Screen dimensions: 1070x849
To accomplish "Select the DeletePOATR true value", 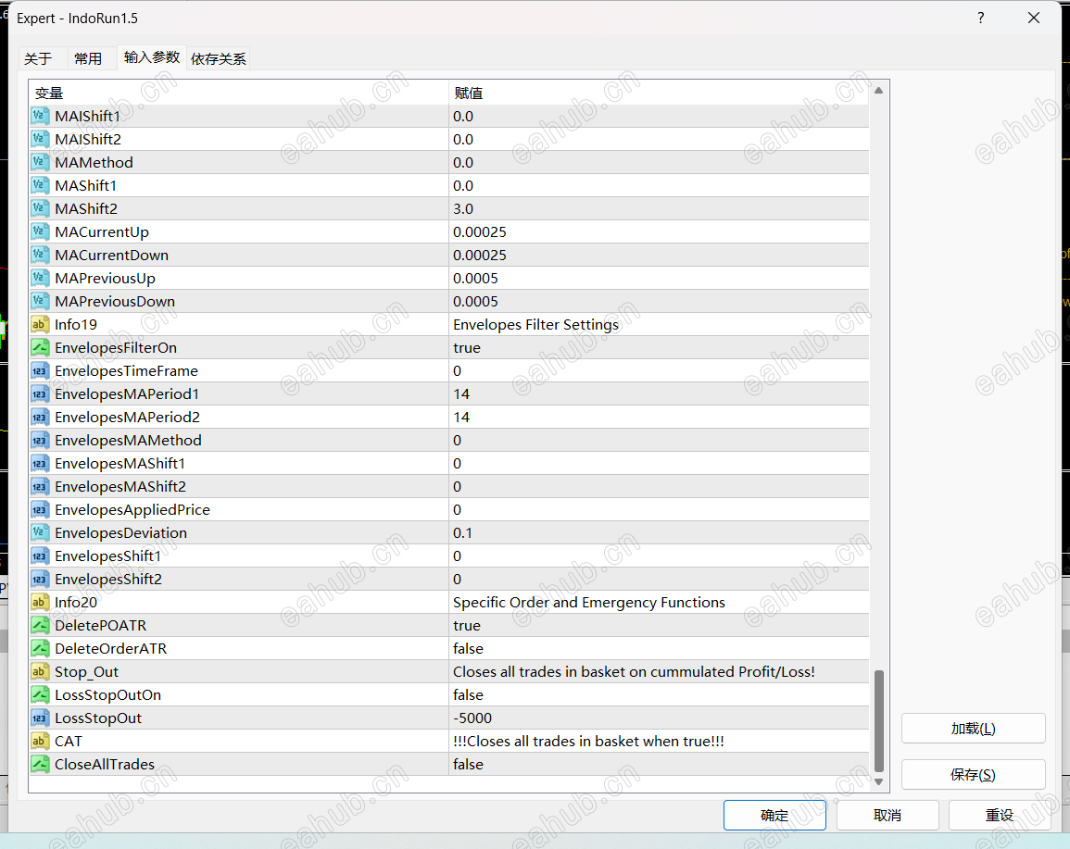I will (467, 626).
